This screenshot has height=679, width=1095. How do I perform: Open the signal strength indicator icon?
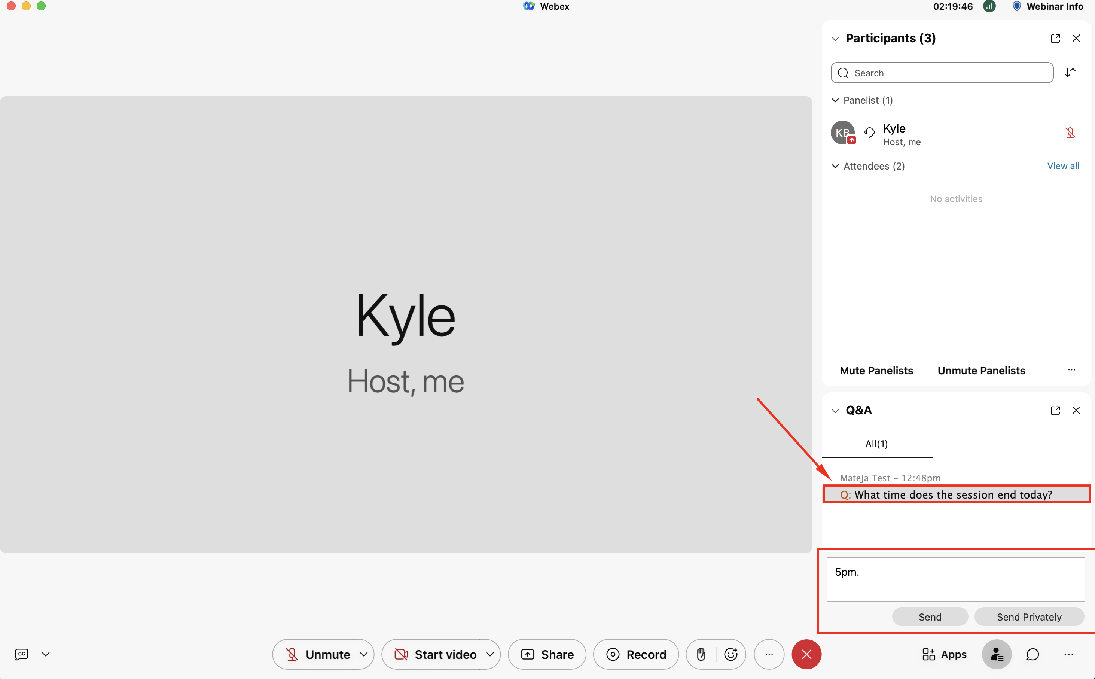989,6
